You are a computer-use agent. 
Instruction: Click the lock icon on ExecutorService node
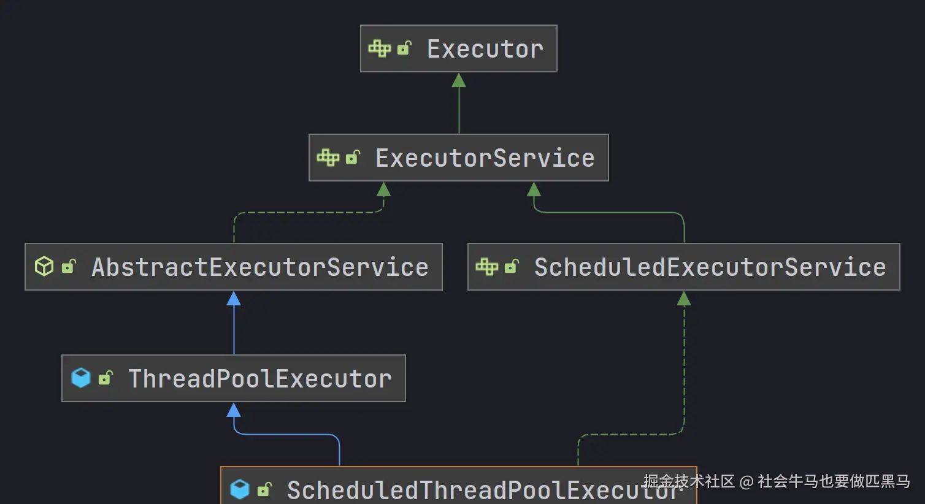353,158
